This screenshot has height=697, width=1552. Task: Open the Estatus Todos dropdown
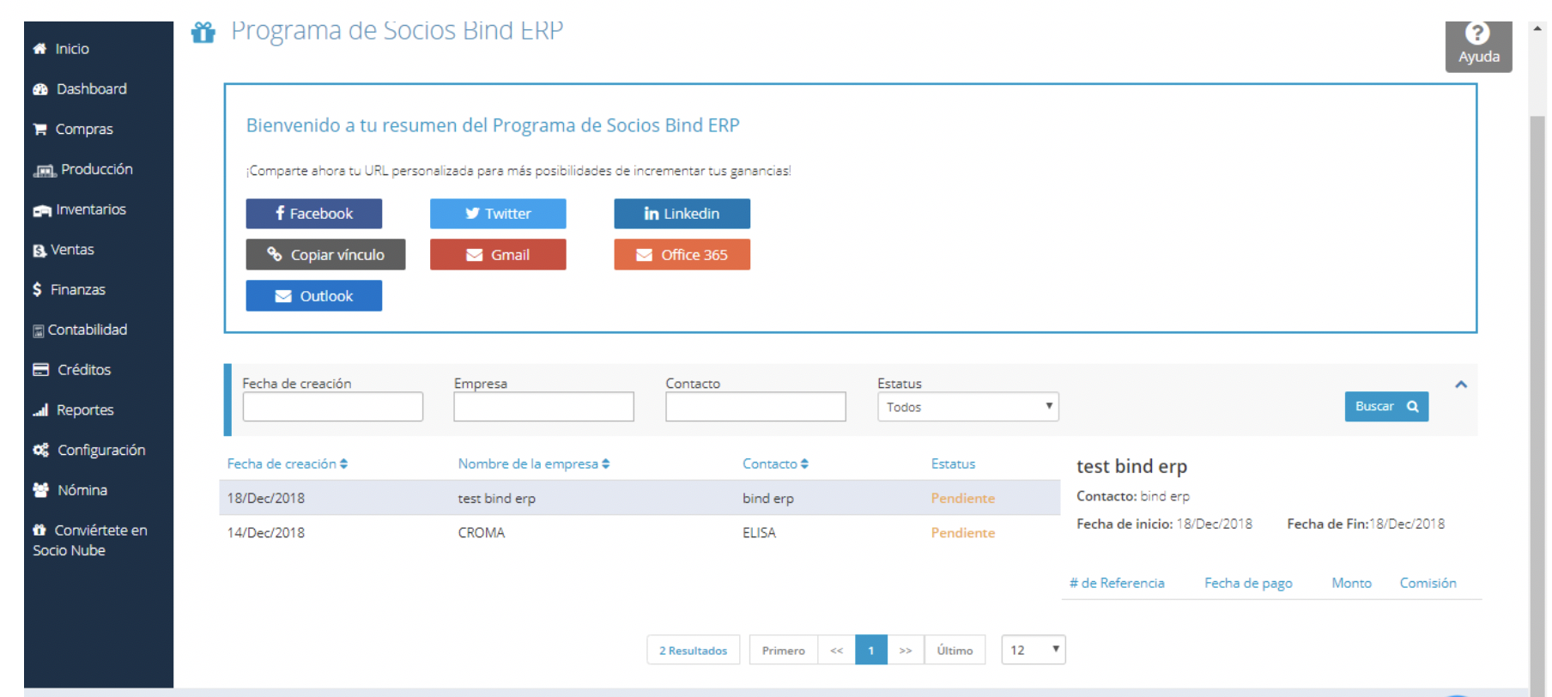(x=967, y=407)
